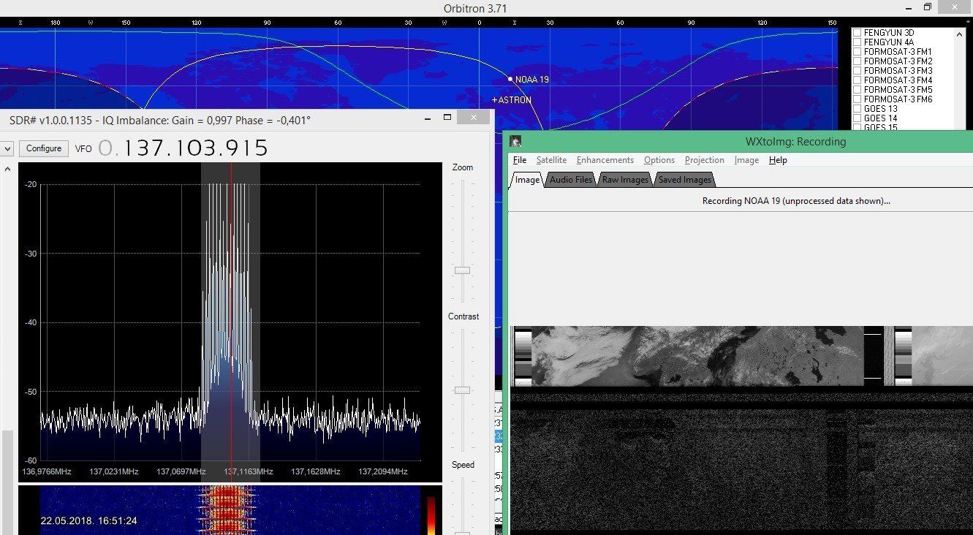Click the SDR# waterfall display timestamp area
This screenshot has height=535, width=973.
point(88,520)
